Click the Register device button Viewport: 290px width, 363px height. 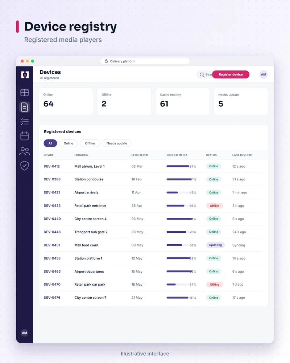coord(231,74)
